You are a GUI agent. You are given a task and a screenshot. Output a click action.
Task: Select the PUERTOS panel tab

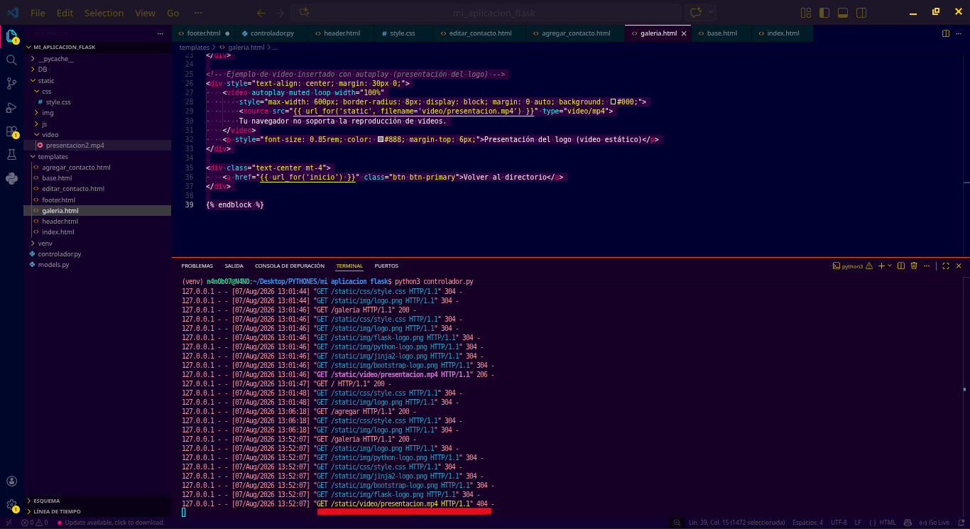pyautogui.click(x=386, y=266)
